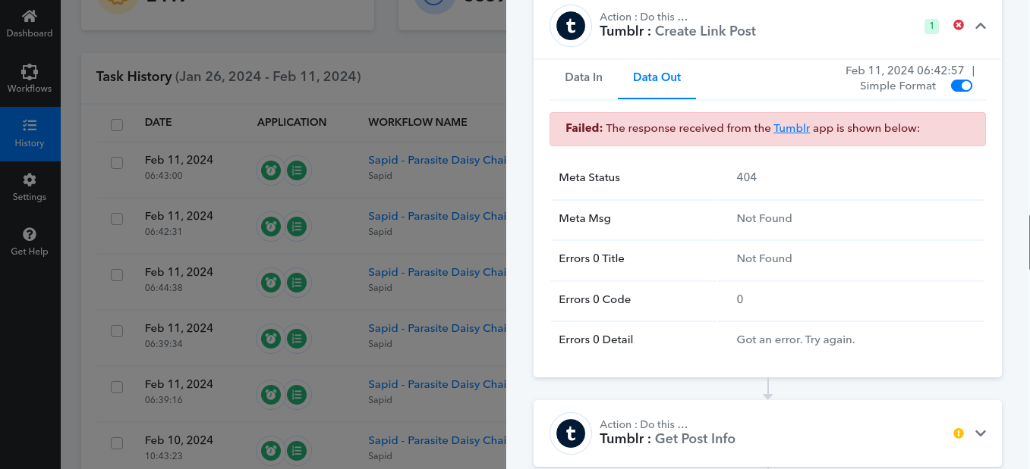Screen dimensions: 1030x469
Task: Open the workflow link for the 06:42:31 task
Action: pos(437,216)
